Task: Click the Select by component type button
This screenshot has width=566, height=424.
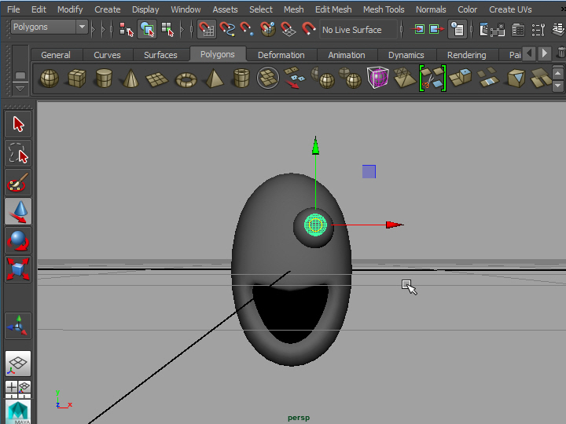Action: (x=167, y=30)
